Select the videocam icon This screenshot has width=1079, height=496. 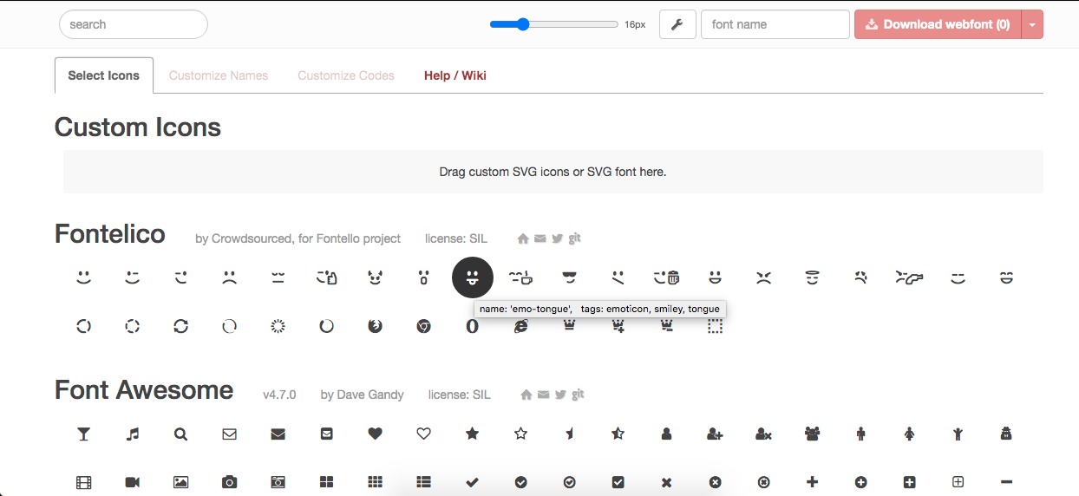[133, 482]
